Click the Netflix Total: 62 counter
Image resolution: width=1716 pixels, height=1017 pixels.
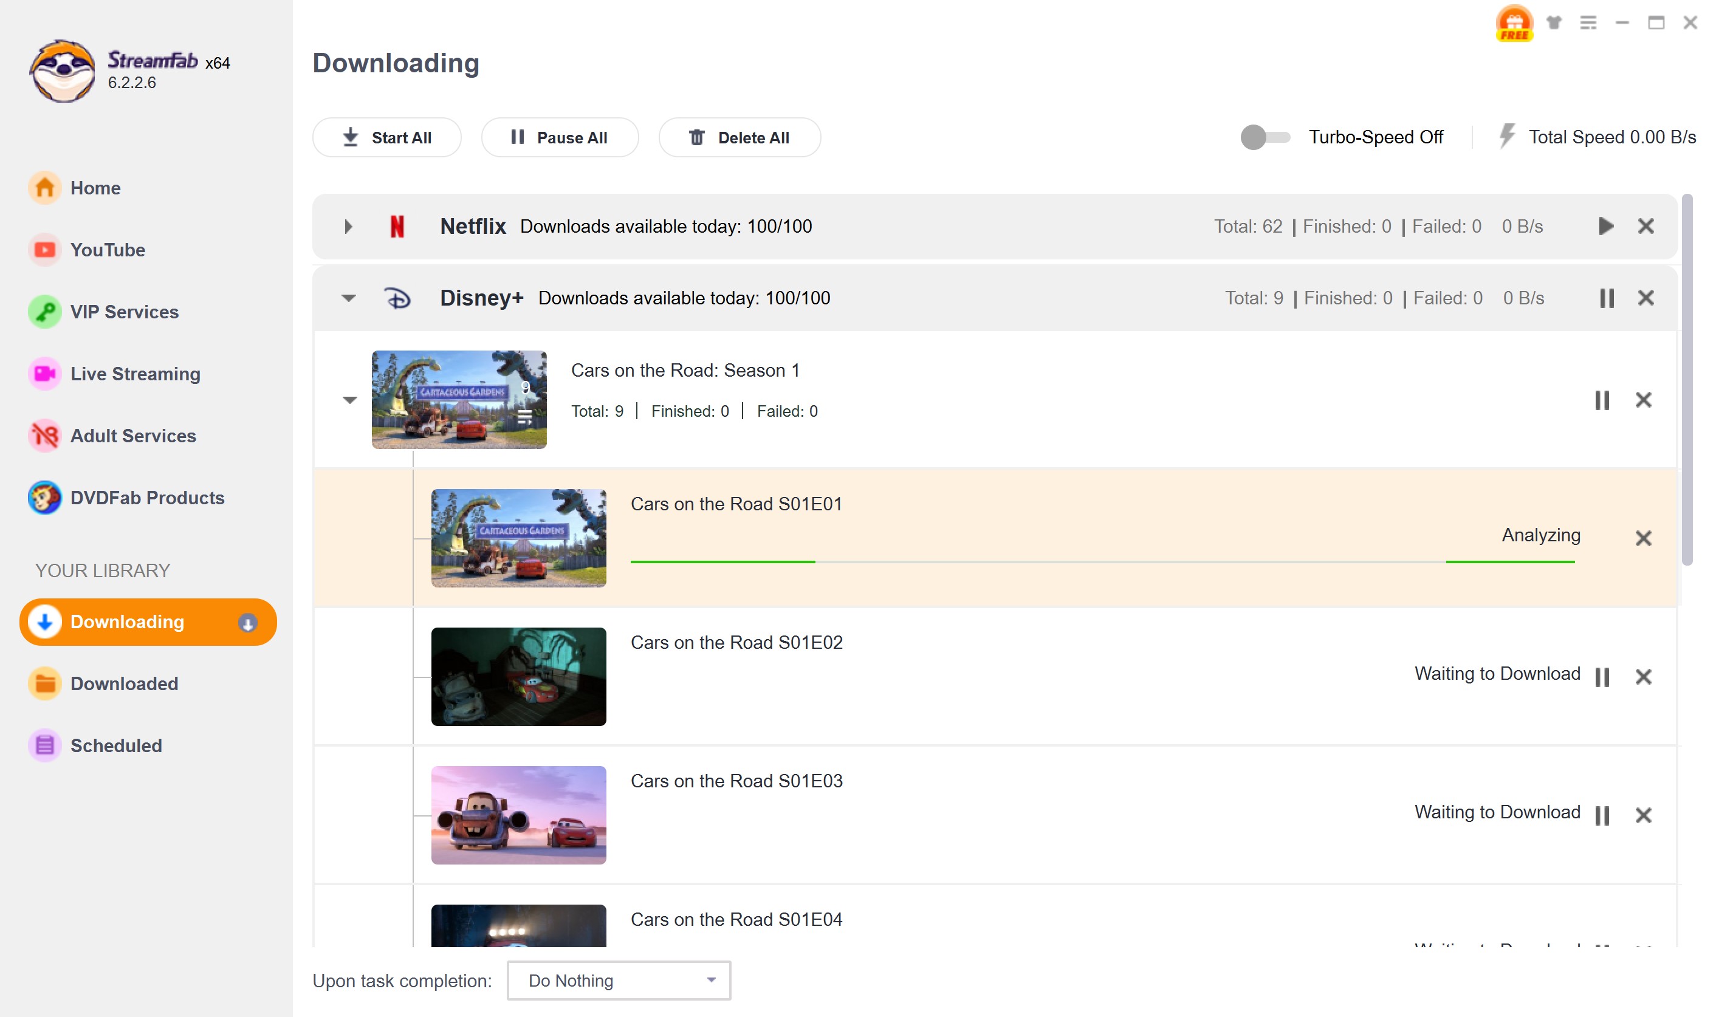point(1248,226)
